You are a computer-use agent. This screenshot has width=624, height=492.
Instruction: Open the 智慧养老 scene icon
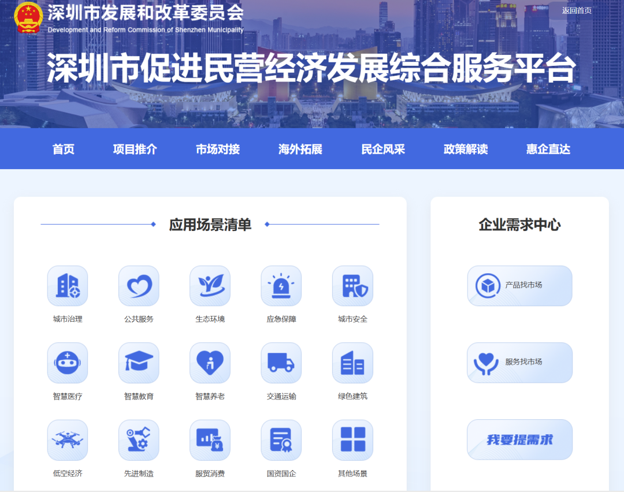tap(210, 363)
